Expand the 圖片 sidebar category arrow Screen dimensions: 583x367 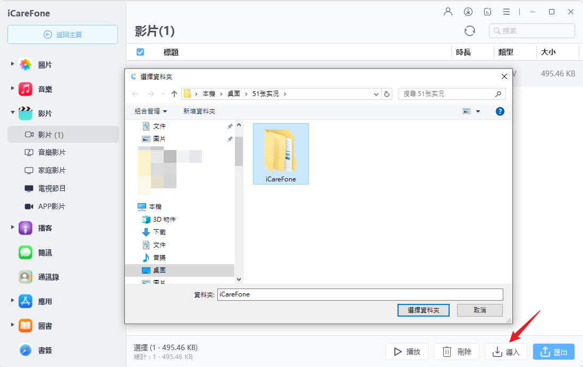[12, 64]
